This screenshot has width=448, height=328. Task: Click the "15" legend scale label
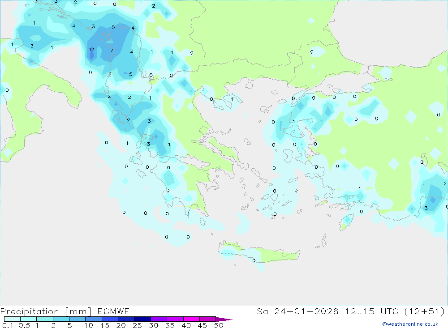(105, 325)
